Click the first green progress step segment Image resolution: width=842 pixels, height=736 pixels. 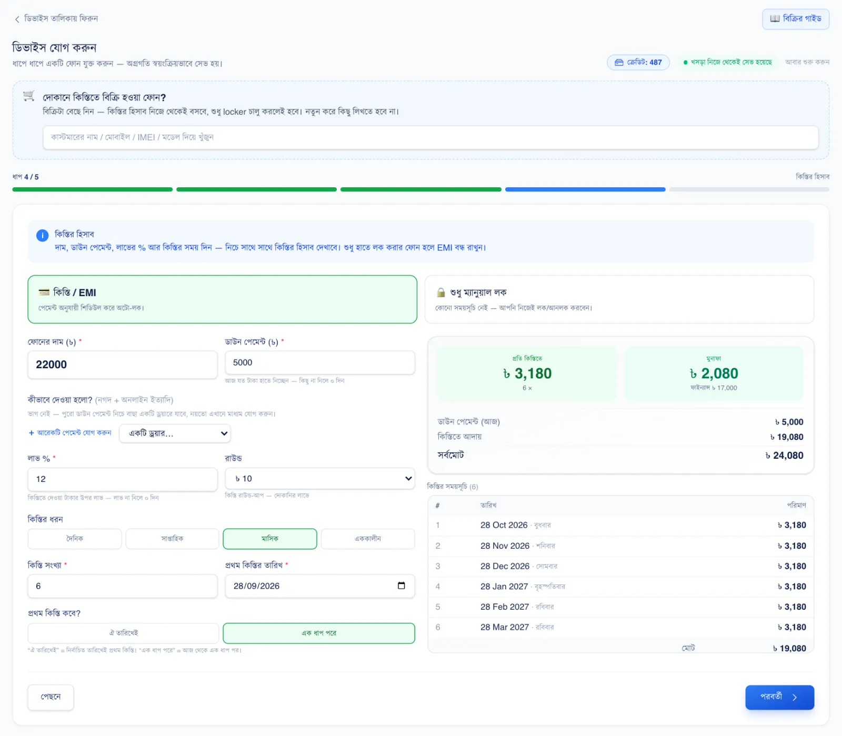(x=93, y=189)
